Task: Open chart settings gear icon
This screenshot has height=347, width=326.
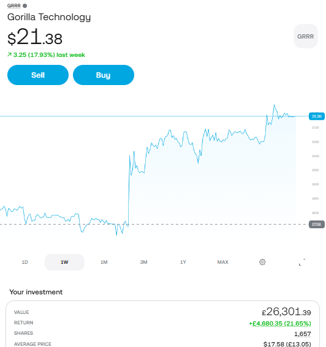Action: tap(262, 262)
